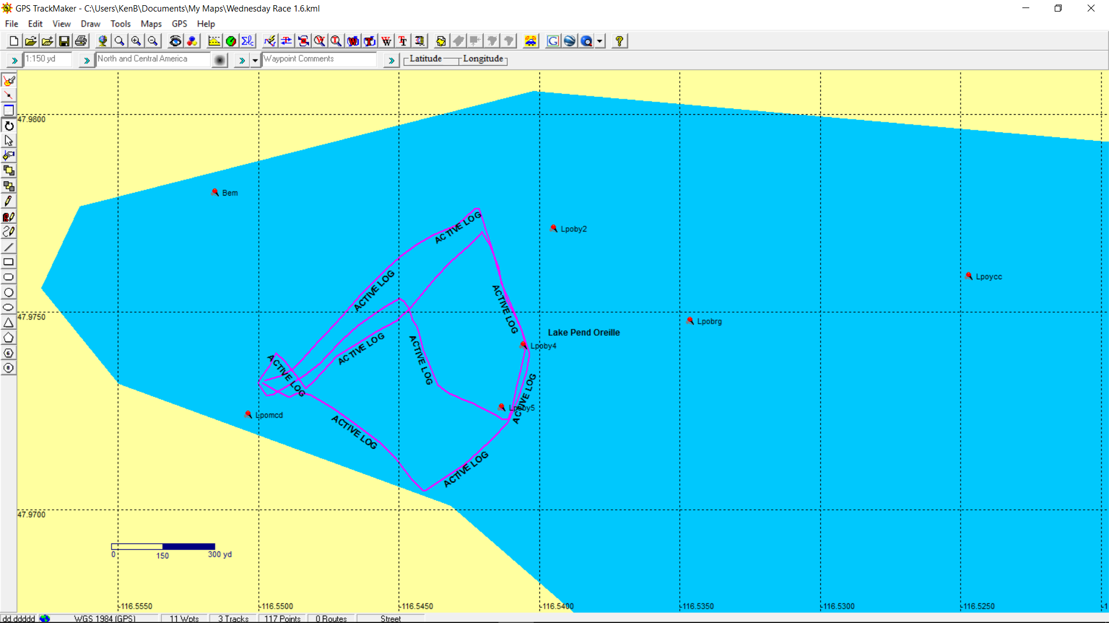Screen dimensions: 1109x623
Task: Open the GPS menu
Action: tap(179, 24)
